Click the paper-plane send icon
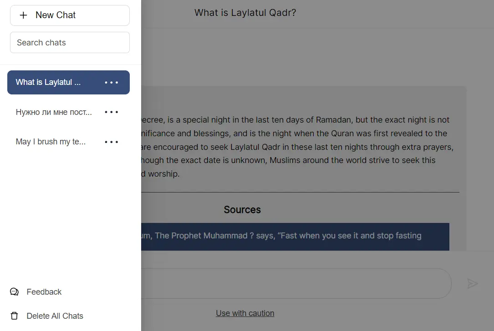The width and height of the screenshot is (494, 331). tap(473, 283)
